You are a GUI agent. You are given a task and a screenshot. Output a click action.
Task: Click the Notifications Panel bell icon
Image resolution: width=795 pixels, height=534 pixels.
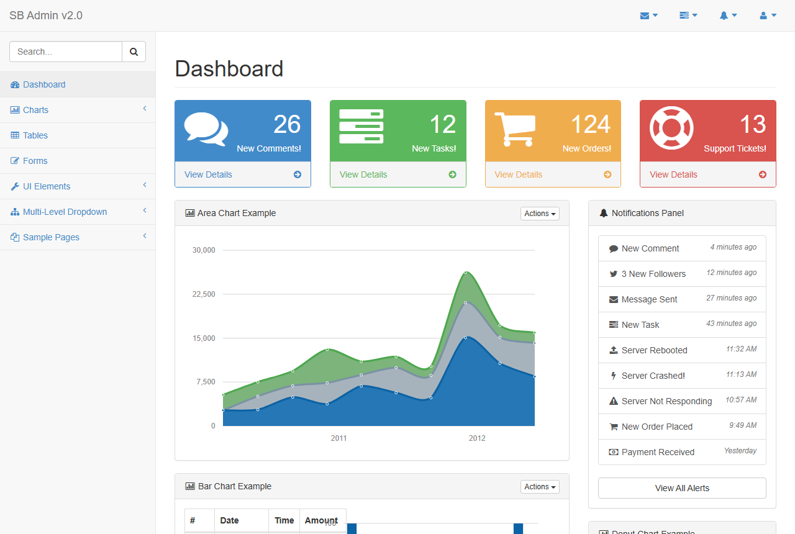tap(603, 213)
